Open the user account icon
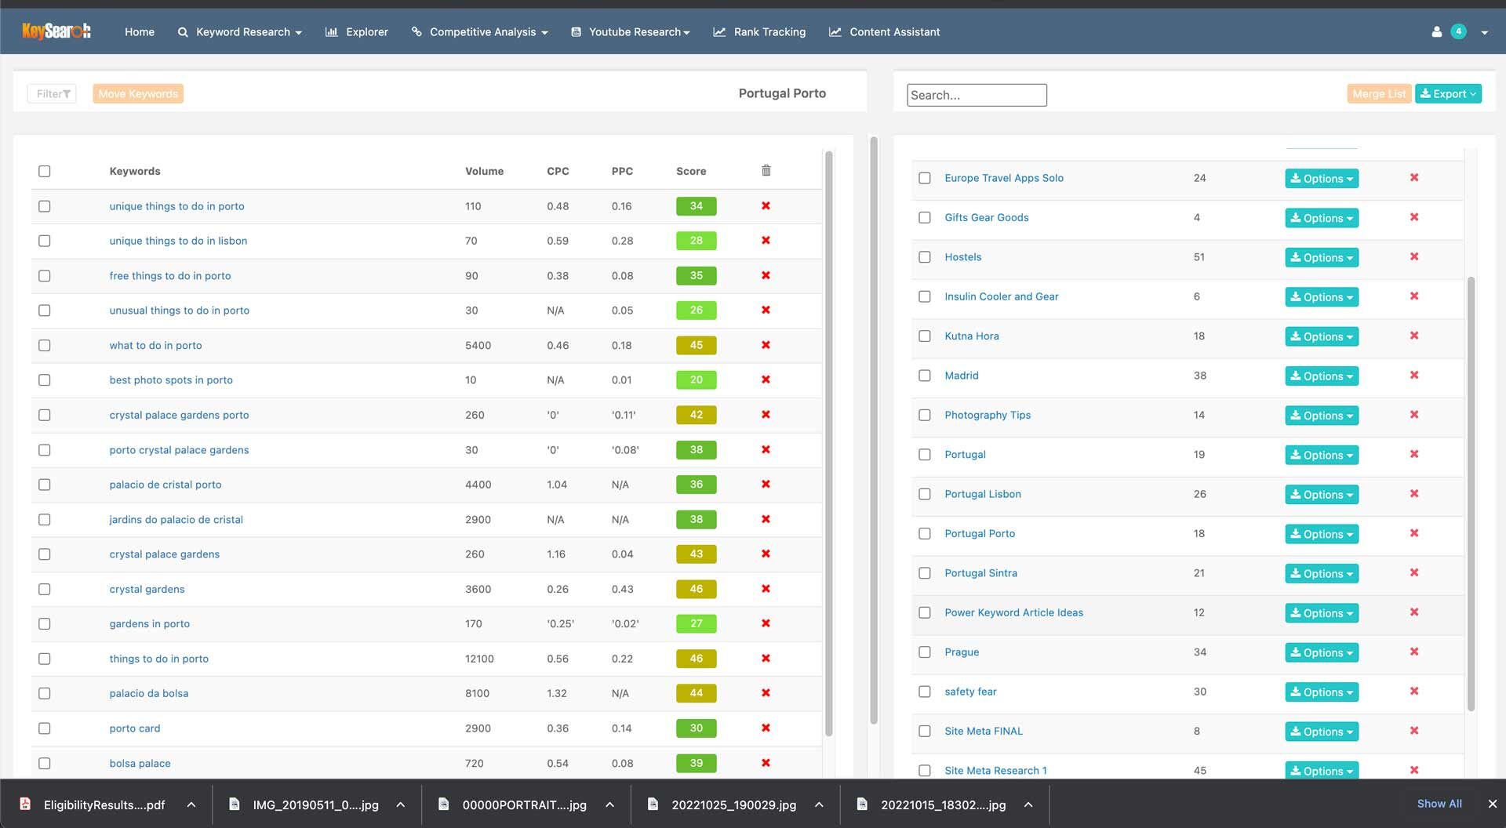The image size is (1506, 828). pos(1436,32)
